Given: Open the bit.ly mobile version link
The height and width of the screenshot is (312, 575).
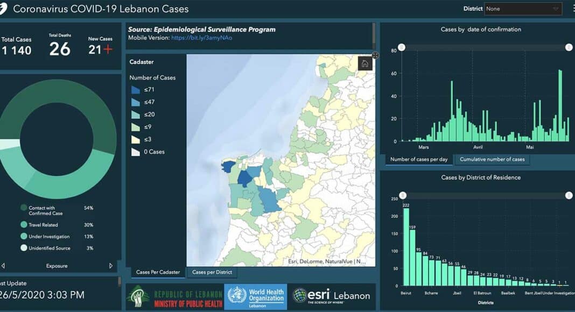Looking at the screenshot, I should tap(201, 38).
